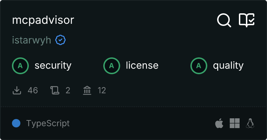Open the documentation book icon
The image size is (267, 140).
click(247, 20)
